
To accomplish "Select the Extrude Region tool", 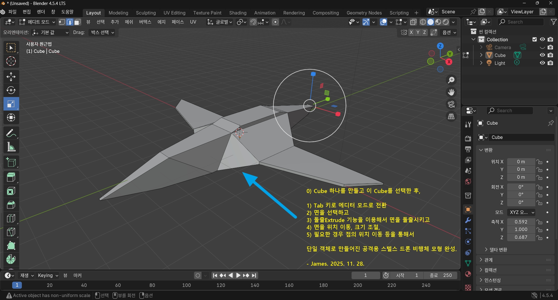I will point(11,177).
